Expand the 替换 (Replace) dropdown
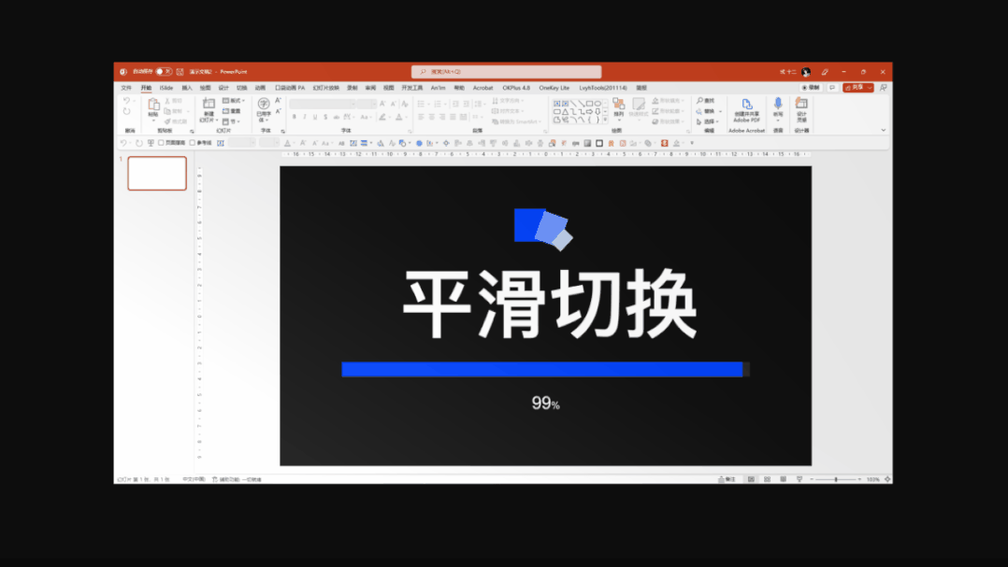 pos(720,111)
